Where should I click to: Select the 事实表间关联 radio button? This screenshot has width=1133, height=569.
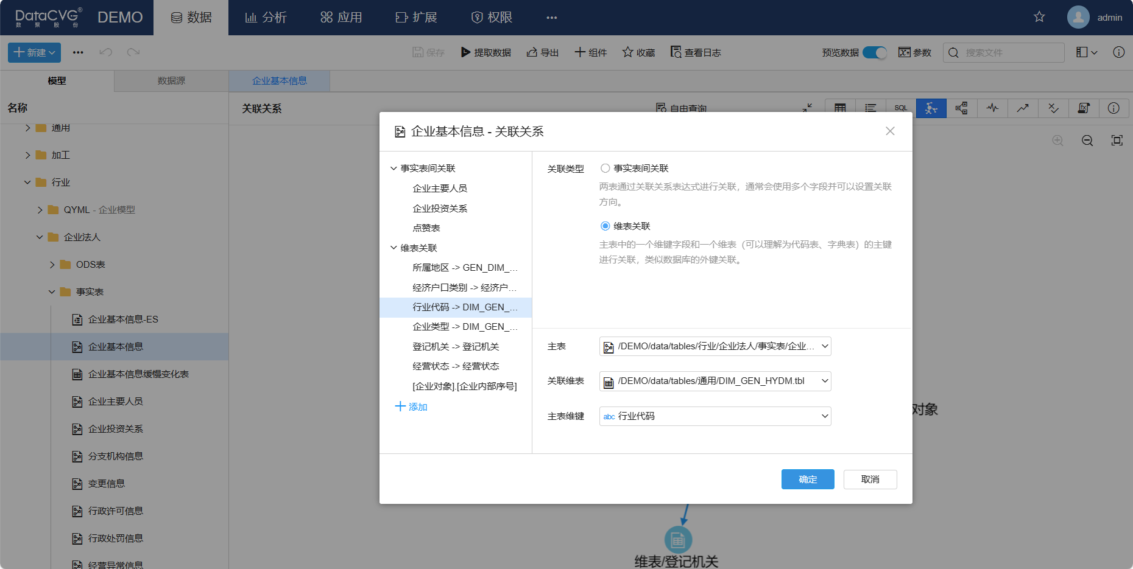(605, 168)
